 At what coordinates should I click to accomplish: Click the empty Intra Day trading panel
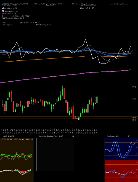pyautogui.click(x=55, y=154)
